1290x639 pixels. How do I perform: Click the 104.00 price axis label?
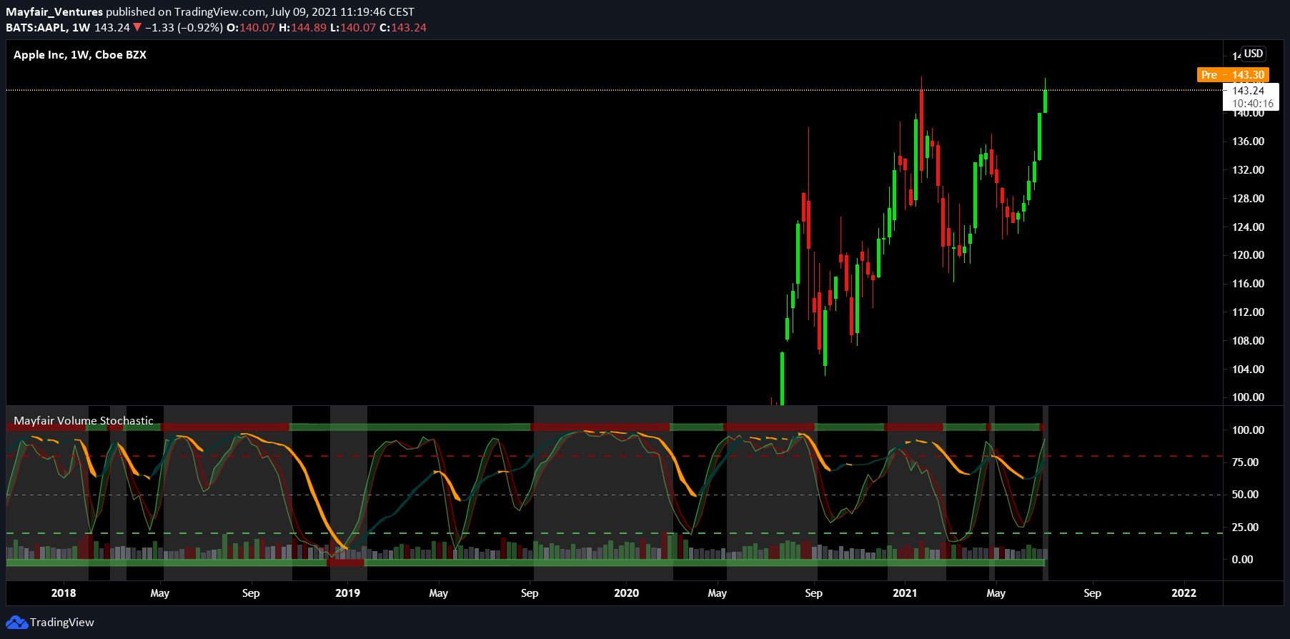point(1248,370)
